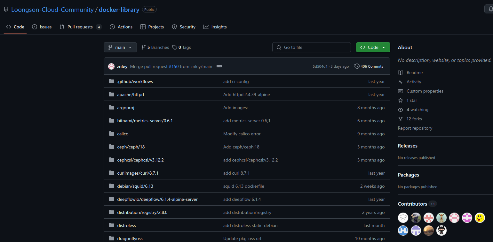Open commit message 'squid 6.13 dockerfile'
493x242 pixels.
click(244, 186)
